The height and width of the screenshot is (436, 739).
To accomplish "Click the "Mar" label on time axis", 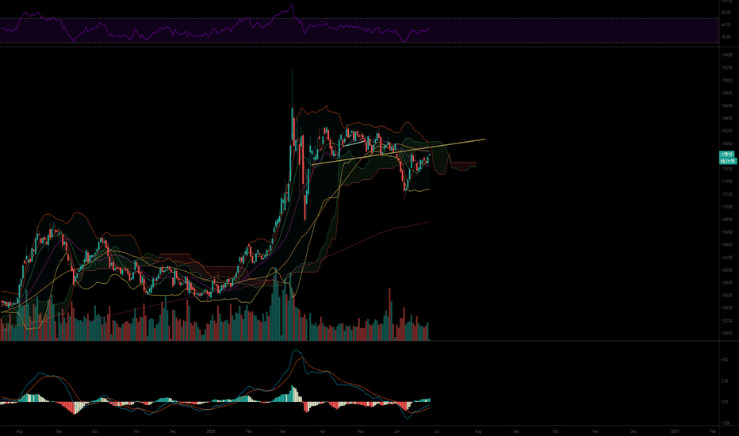I will click(283, 431).
